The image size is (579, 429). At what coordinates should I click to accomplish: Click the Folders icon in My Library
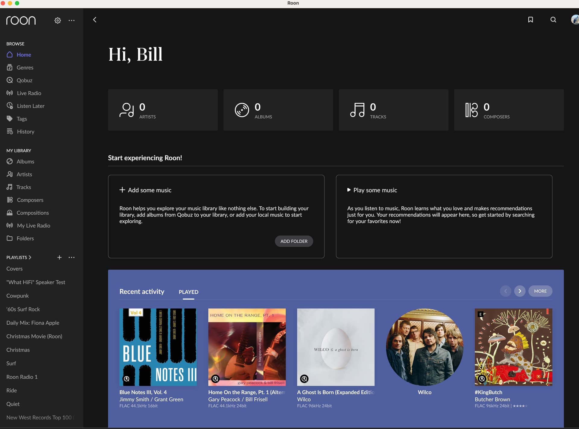(x=10, y=238)
